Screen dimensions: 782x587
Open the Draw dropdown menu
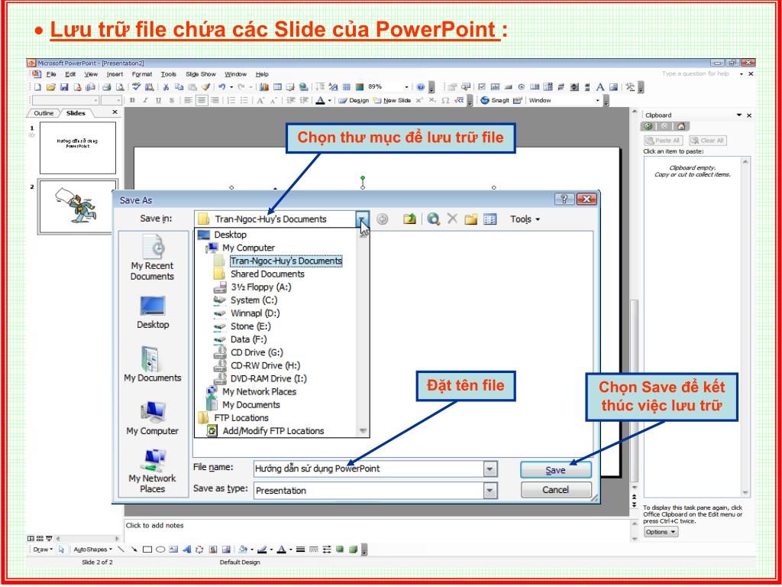pos(43,550)
